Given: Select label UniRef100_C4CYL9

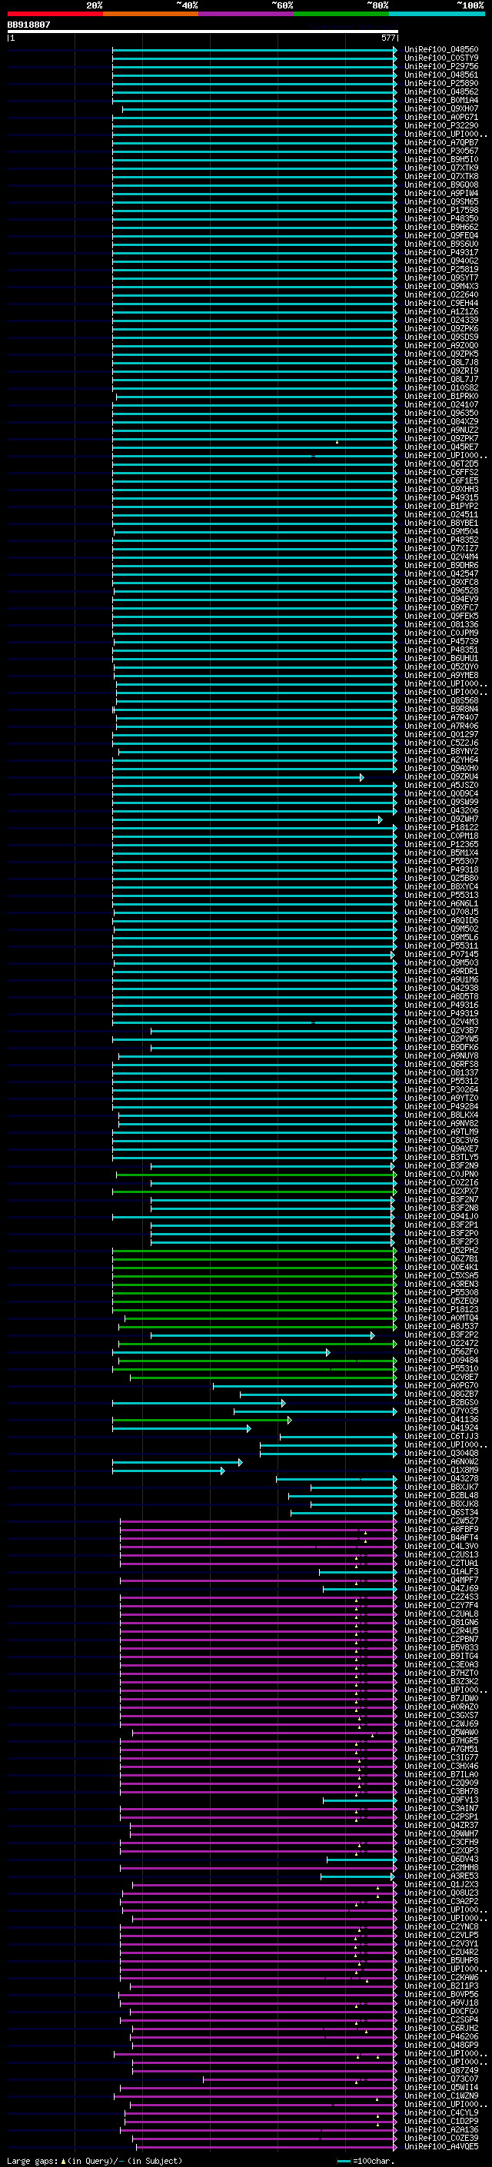Looking at the screenshot, I should [x=441, y=2112].
